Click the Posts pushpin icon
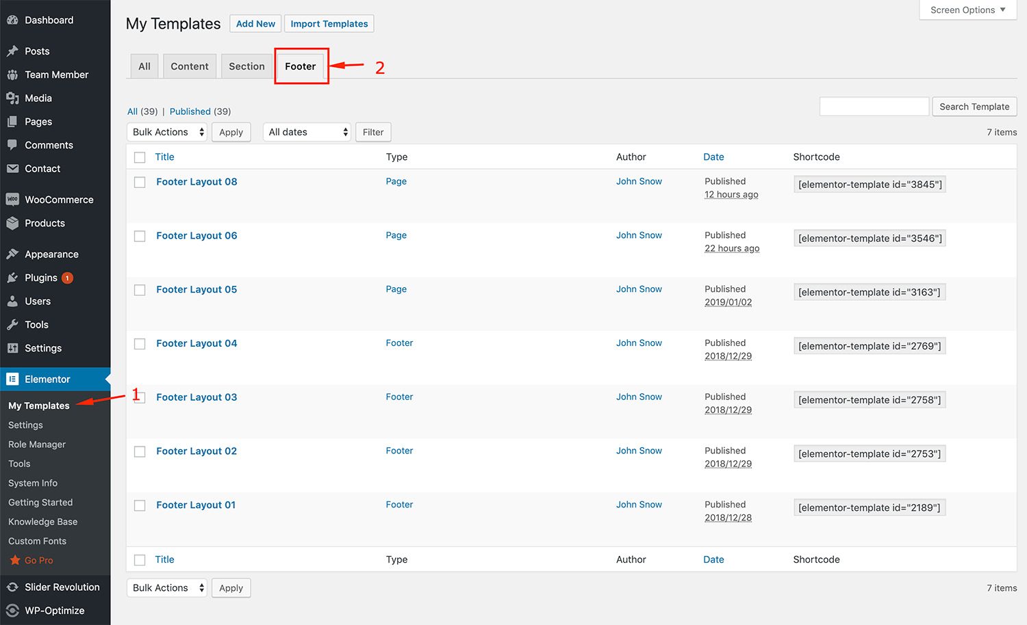 [12, 51]
